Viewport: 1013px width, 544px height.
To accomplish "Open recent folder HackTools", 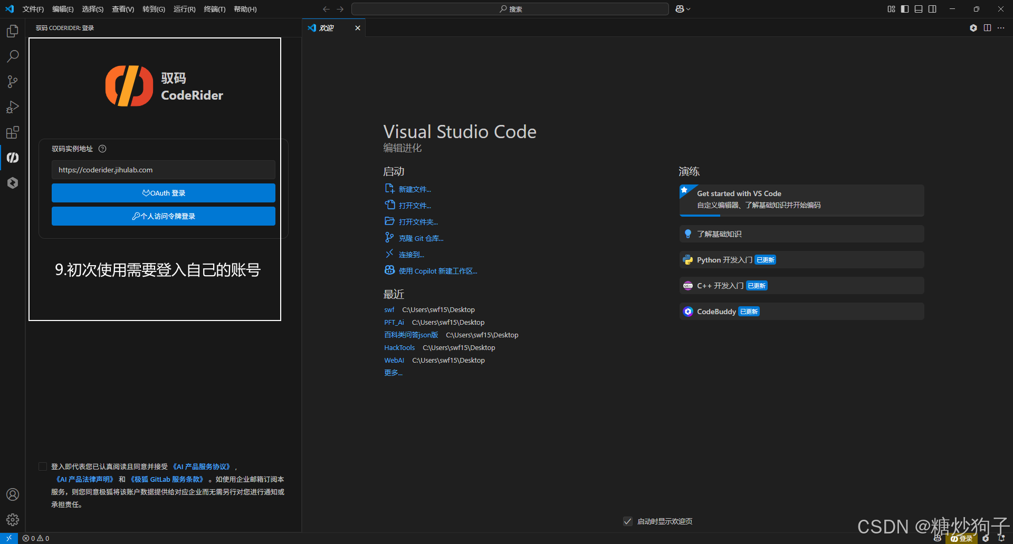I will click(x=399, y=347).
